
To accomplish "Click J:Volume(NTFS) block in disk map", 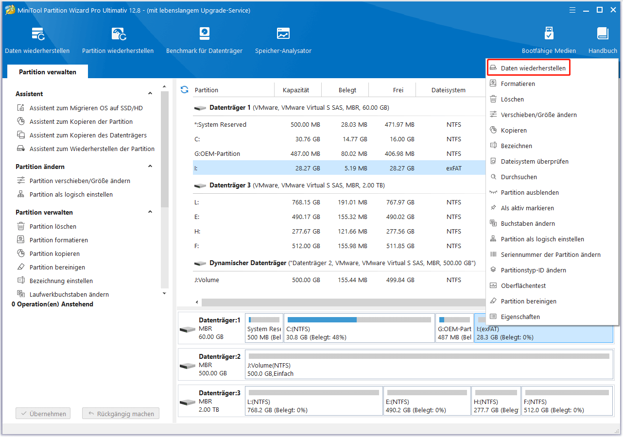I will (429, 365).
